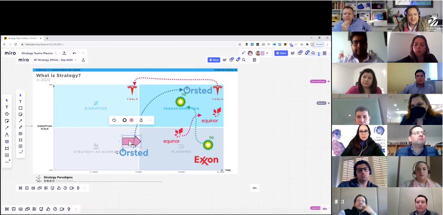Click the redo arrow icon
443x215 pixels.
coord(83,53)
